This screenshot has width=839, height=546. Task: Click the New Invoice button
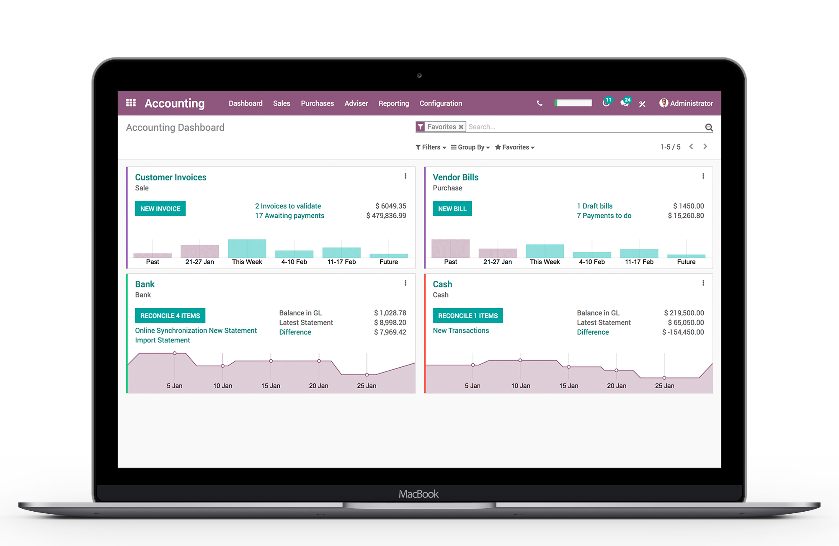tap(160, 209)
